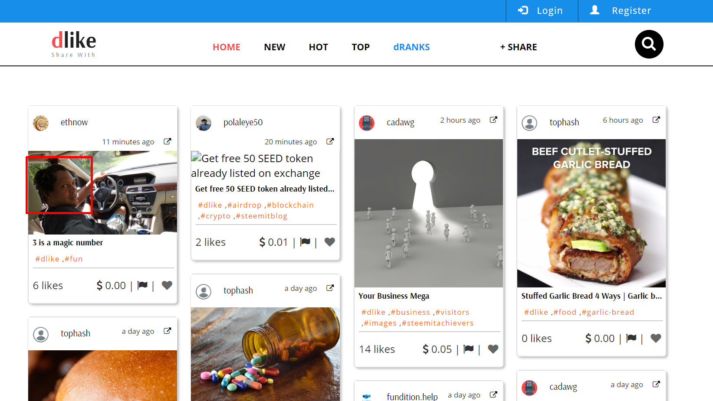The image size is (713, 401).
Task: Click the Login arrow icon
Action: tap(523, 10)
